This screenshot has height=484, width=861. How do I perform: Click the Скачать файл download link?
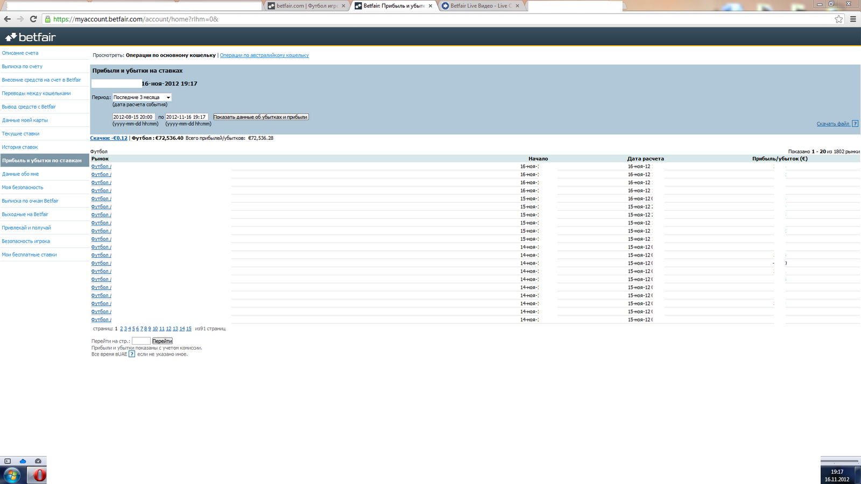(832, 124)
